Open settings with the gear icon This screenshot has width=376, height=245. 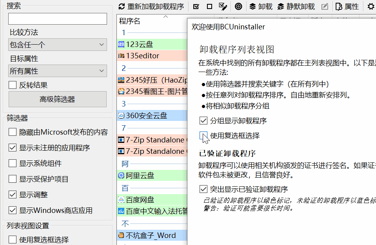(x=371, y=7)
